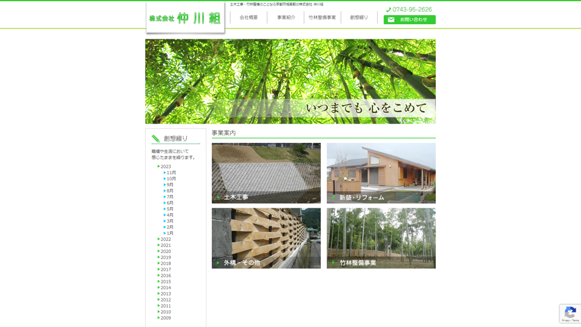Expand the 2022 archive year
Image resolution: width=581 pixels, height=327 pixels.
click(159, 239)
